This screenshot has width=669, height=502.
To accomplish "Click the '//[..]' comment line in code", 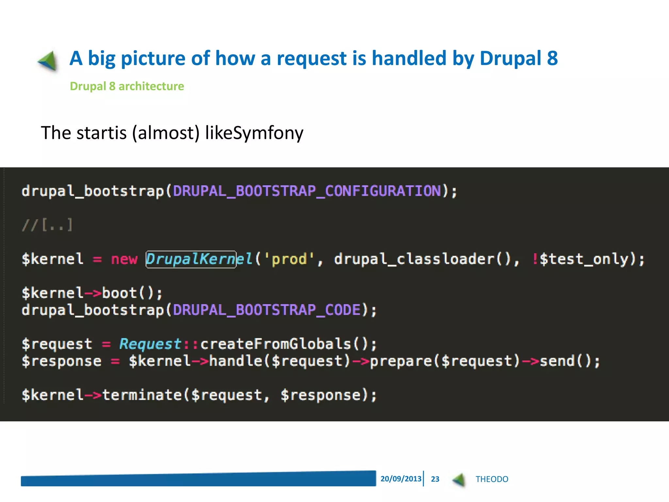I will 47,225.
